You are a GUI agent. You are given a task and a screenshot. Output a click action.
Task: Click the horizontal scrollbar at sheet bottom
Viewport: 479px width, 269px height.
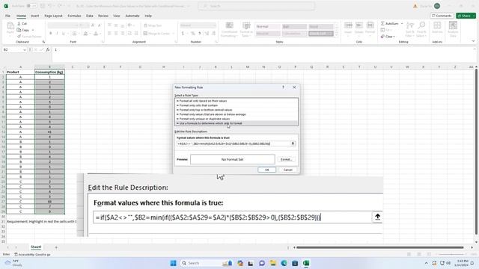click(379, 247)
